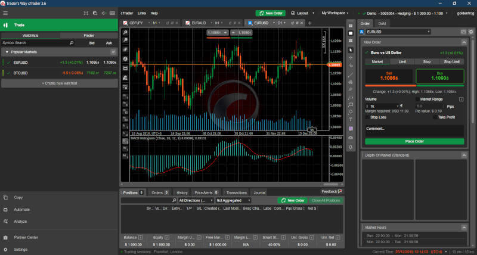Detach the Popular Markets watchlist icon
The height and width of the screenshot is (255, 477).
click(x=113, y=52)
